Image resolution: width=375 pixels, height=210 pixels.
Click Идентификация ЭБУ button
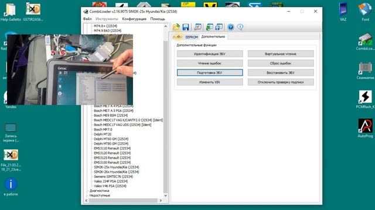210,54
